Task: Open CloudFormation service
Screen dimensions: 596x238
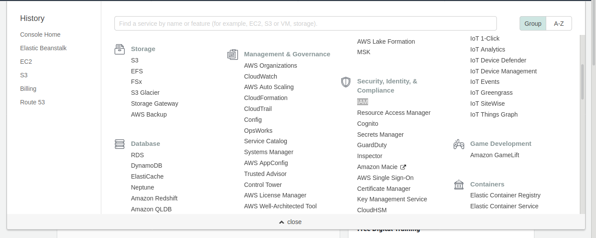Action: (266, 98)
